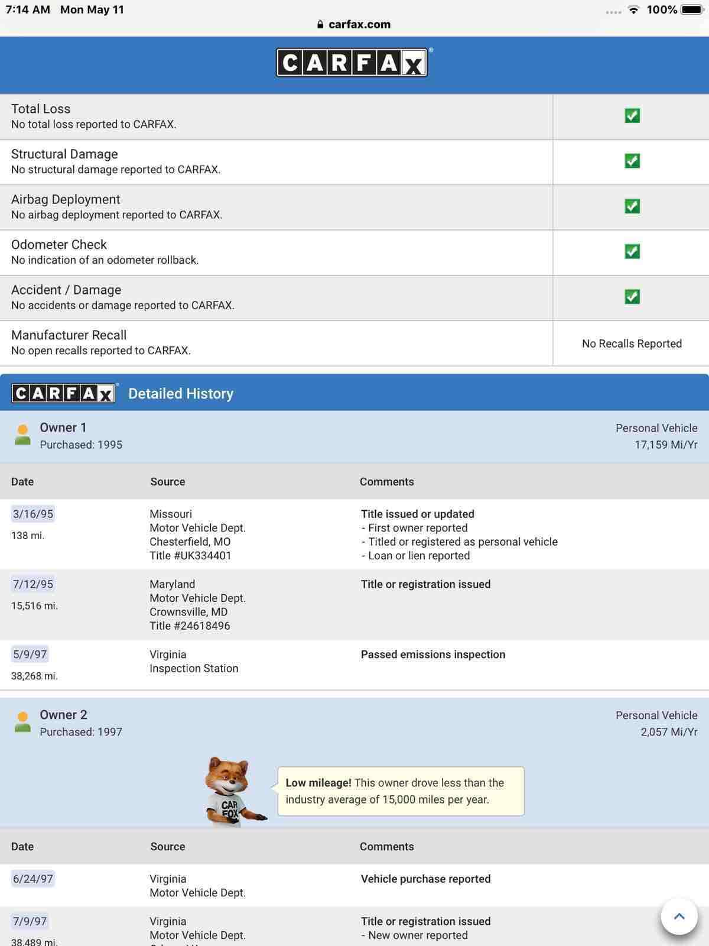This screenshot has height=946, width=709.
Task: Click the 'Loan or lien reported' line
Action: [415, 556]
